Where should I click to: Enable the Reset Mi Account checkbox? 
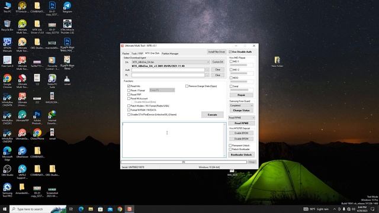[x=129, y=99]
